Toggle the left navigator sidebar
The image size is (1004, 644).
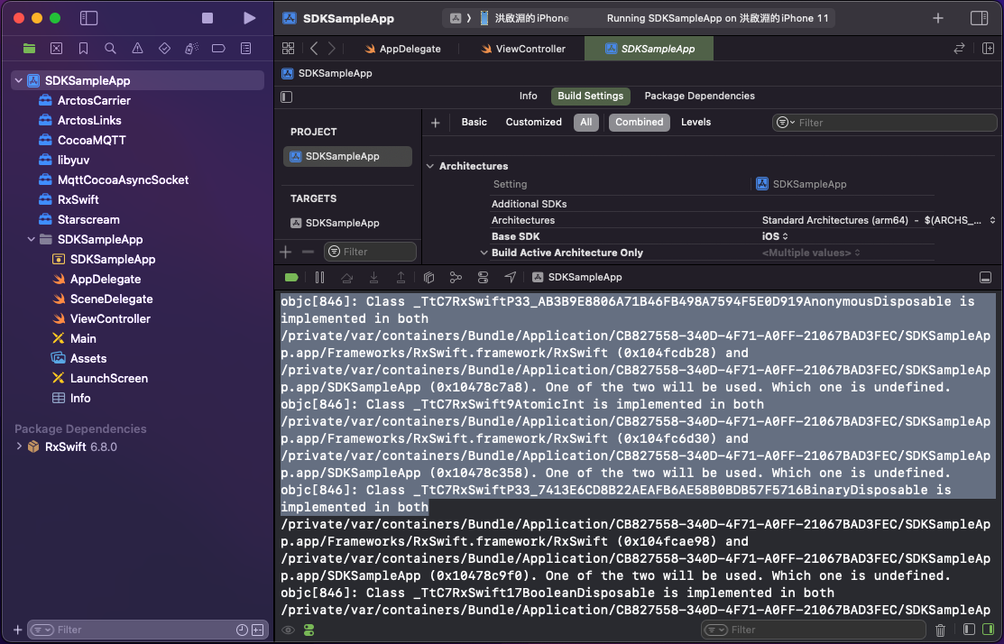coord(88,18)
